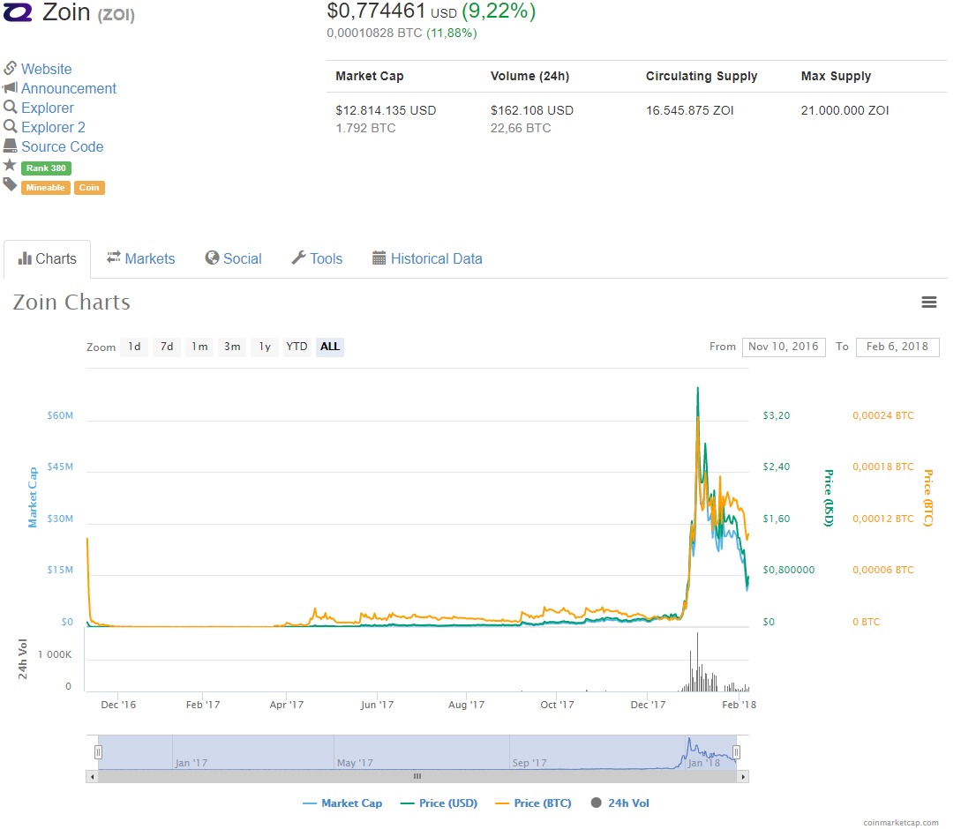
Task: Set chart zoom to 7d
Action: (x=167, y=347)
